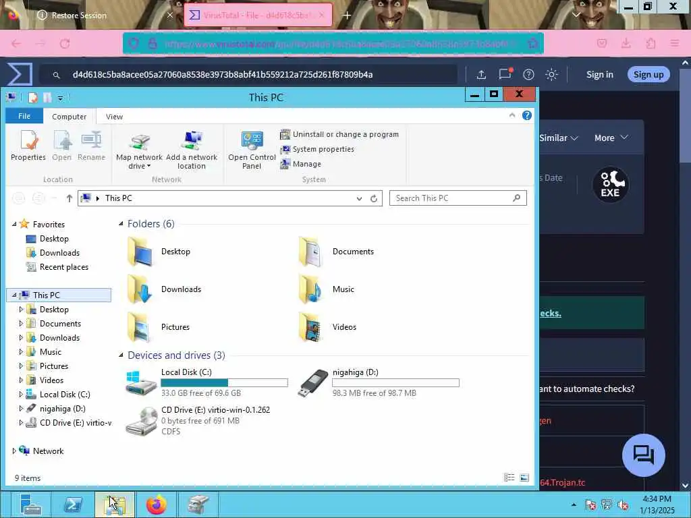Open the Similar dropdown in VirusTotal

pos(559,138)
